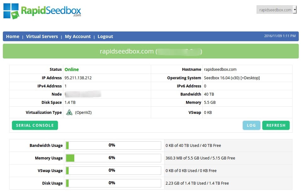Go to Home in navigation bar
Viewport: 301px width, 195px height.
(x=13, y=36)
